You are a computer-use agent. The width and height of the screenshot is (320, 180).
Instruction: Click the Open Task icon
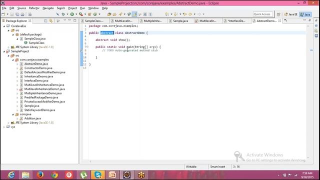(x=114, y=14)
